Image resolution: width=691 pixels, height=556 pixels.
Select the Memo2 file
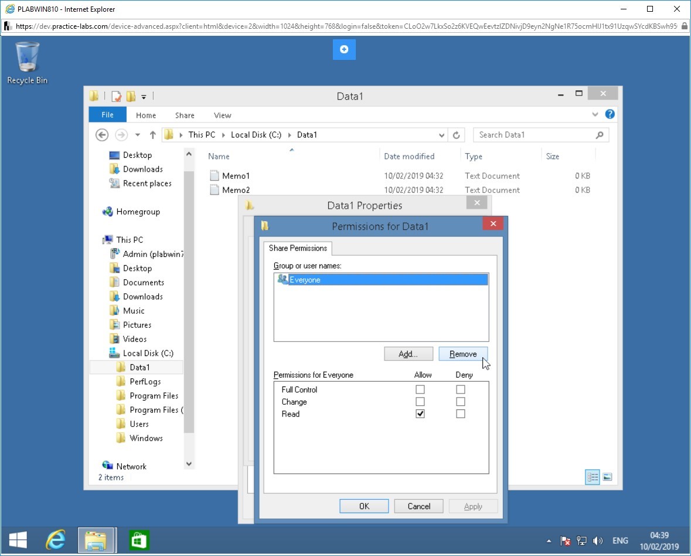(236, 190)
